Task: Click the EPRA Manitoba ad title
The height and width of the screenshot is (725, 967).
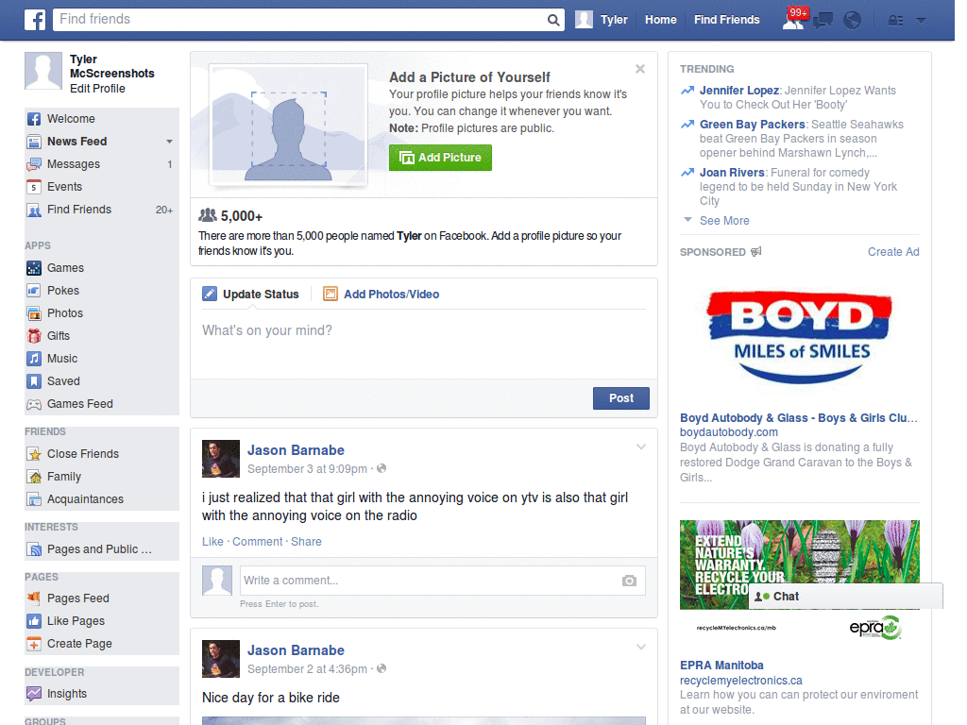Action: pos(721,666)
